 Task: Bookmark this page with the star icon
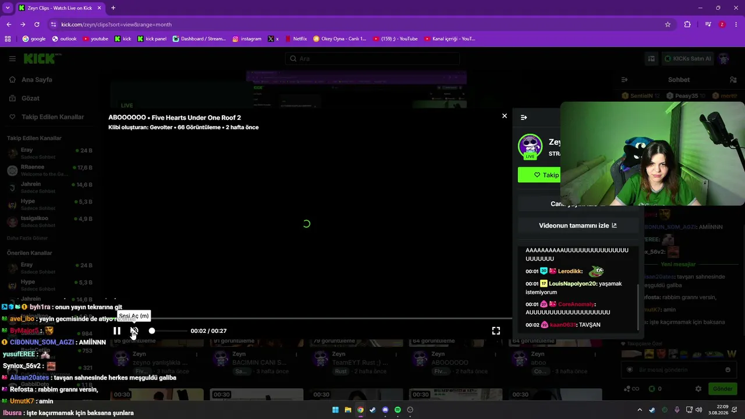pyautogui.click(x=668, y=24)
